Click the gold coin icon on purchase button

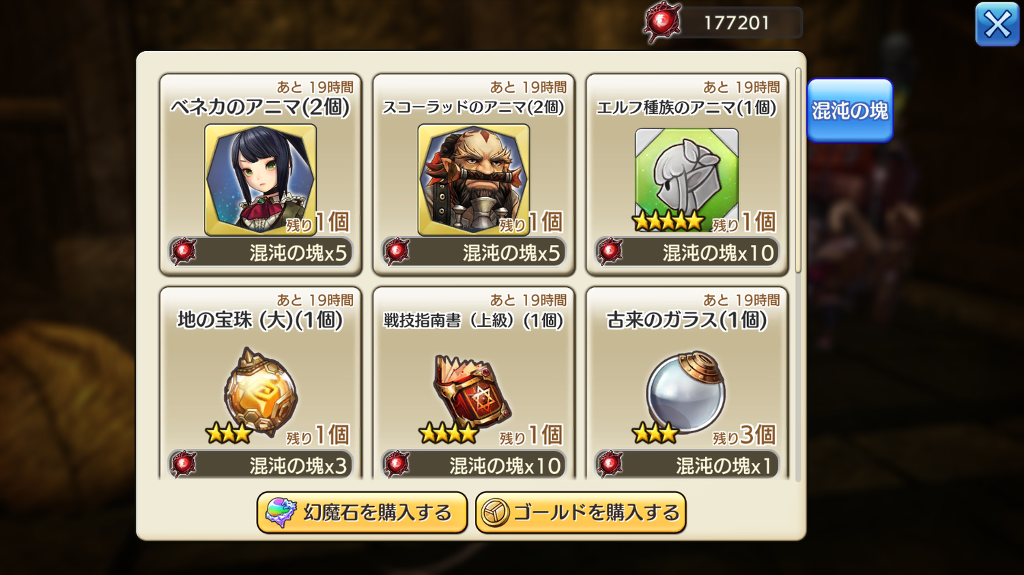point(495,513)
